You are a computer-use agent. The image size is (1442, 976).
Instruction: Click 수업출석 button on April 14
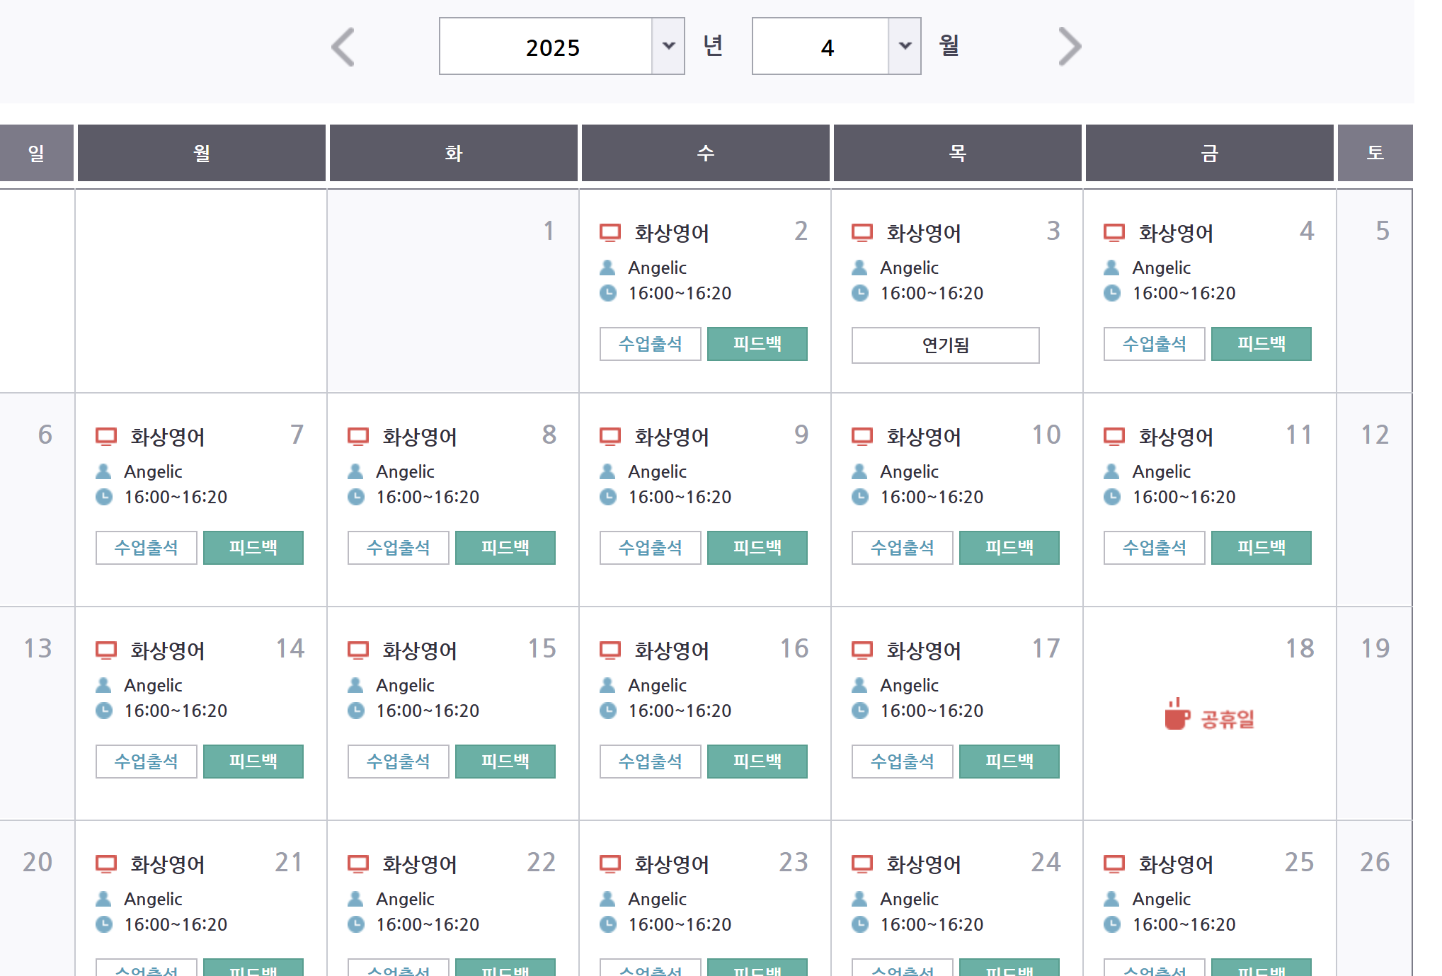[146, 762]
